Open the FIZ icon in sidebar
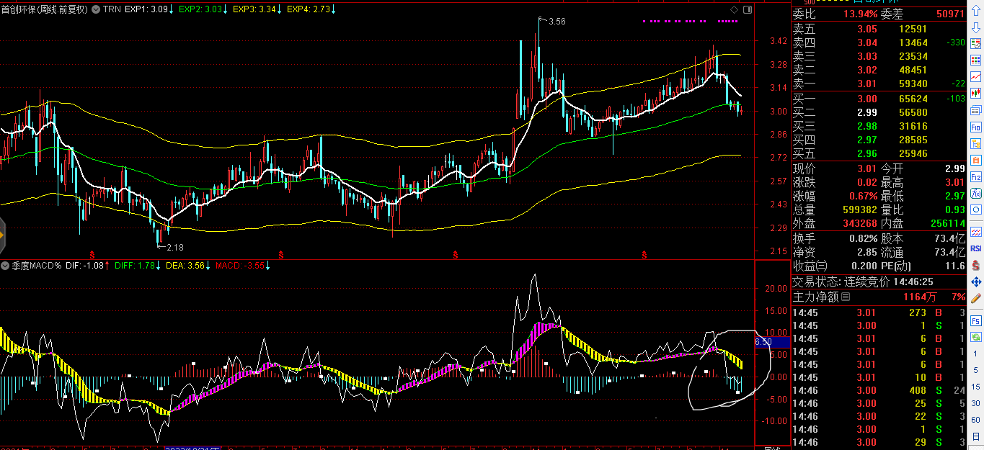The height and width of the screenshot is (450, 984). pos(976,176)
